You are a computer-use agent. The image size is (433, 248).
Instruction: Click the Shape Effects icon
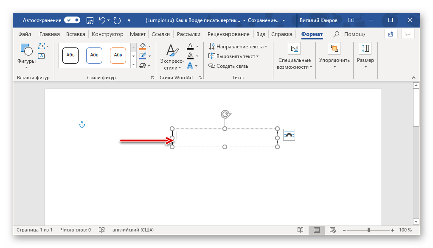tap(143, 66)
